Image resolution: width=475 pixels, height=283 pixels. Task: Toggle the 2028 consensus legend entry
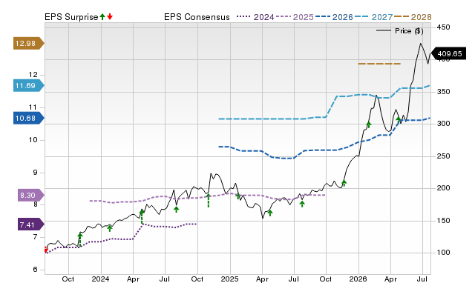click(413, 17)
